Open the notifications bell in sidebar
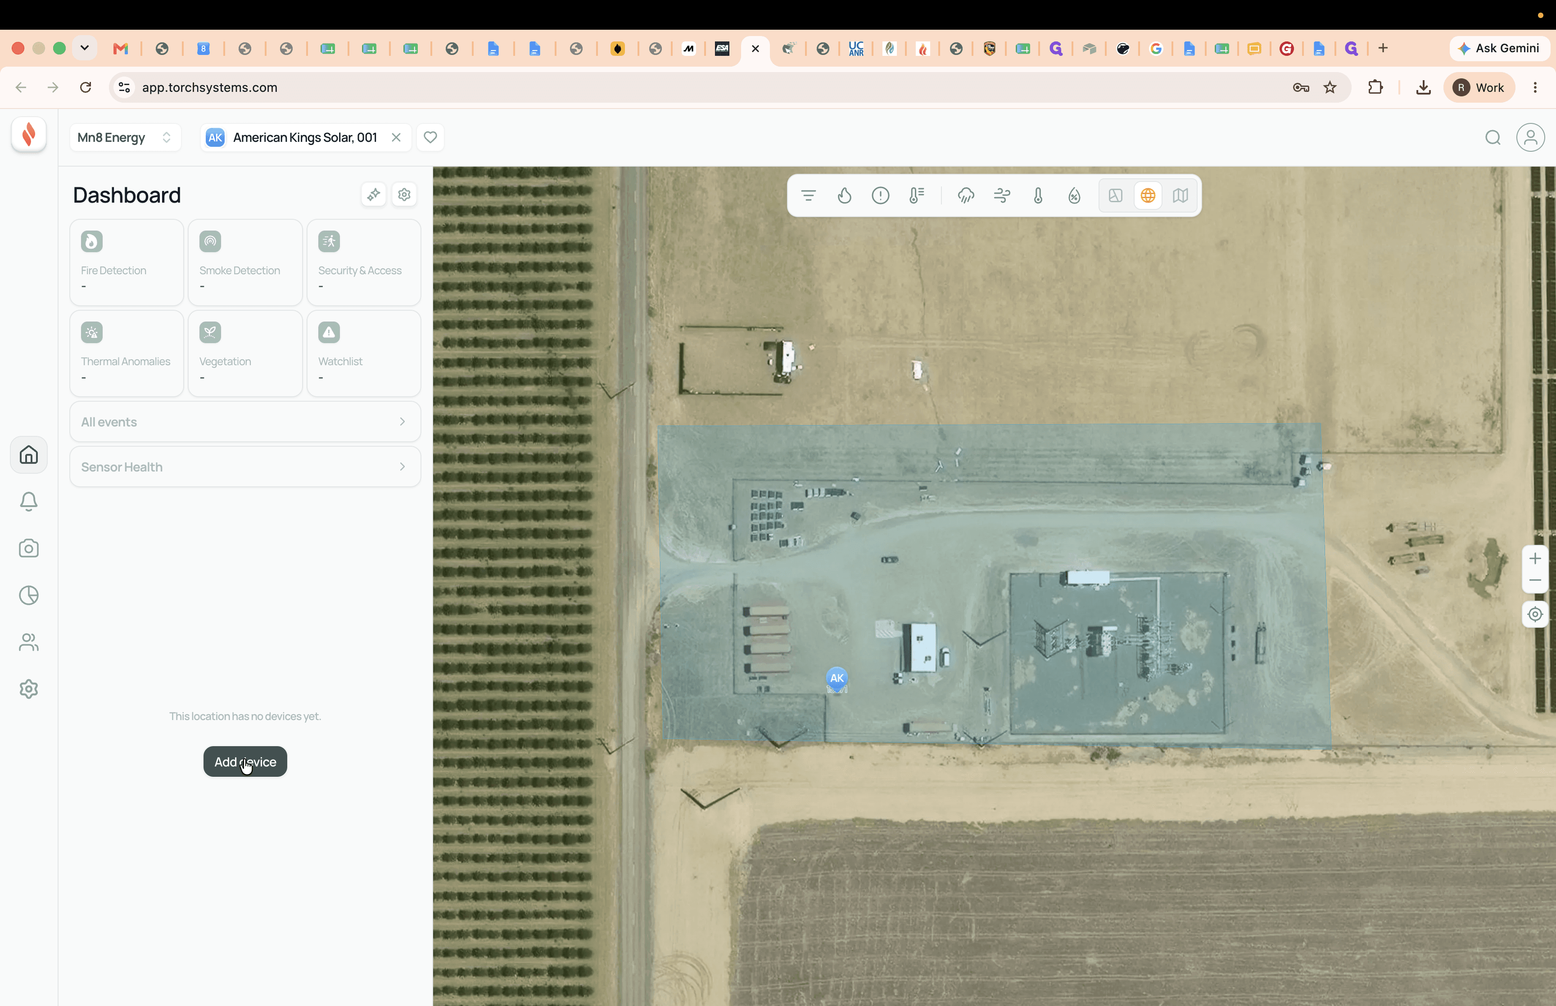Image resolution: width=1556 pixels, height=1006 pixels. (29, 502)
